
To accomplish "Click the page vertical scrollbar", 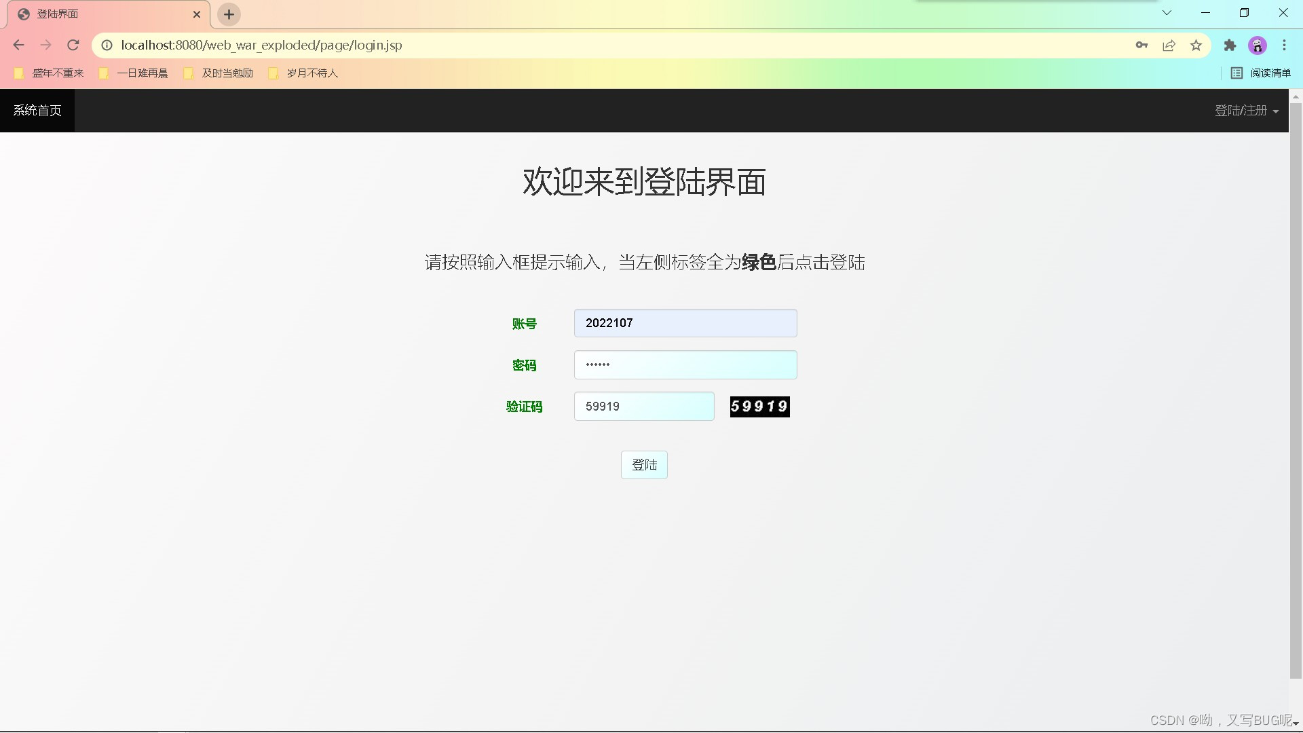I will click(x=1296, y=390).
